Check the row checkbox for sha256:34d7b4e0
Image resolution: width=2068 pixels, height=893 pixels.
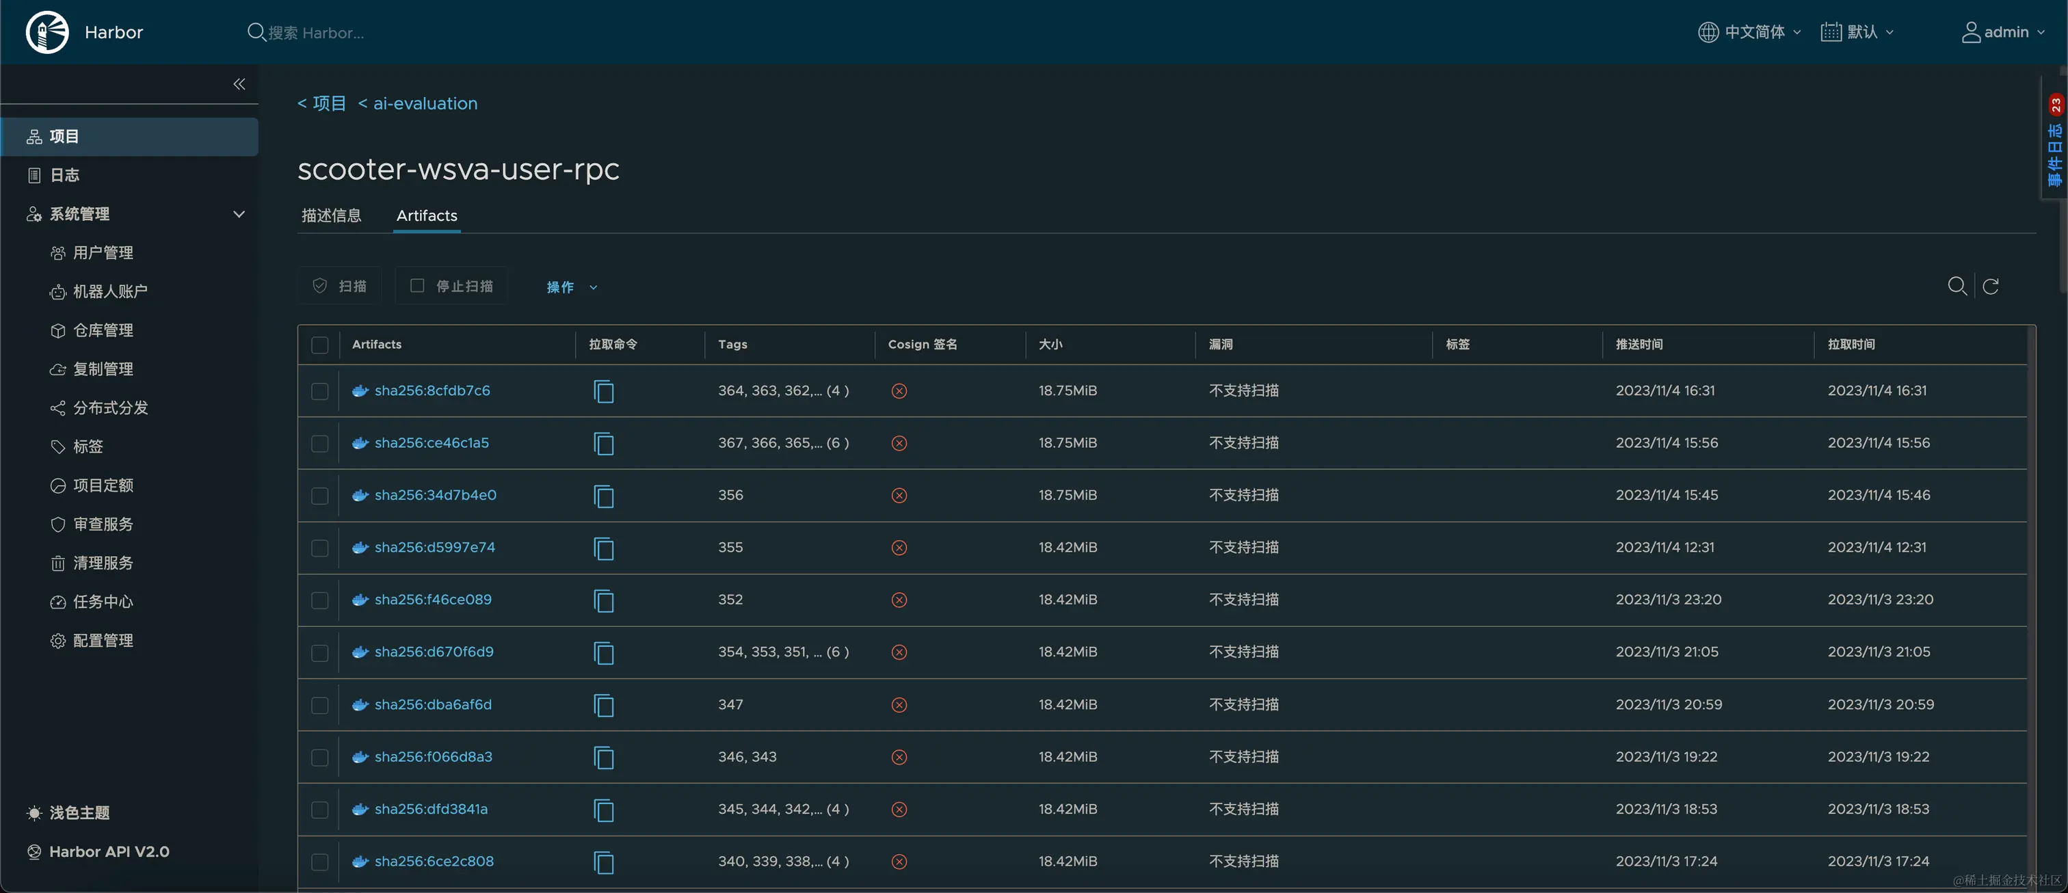pyautogui.click(x=319, y=496)
